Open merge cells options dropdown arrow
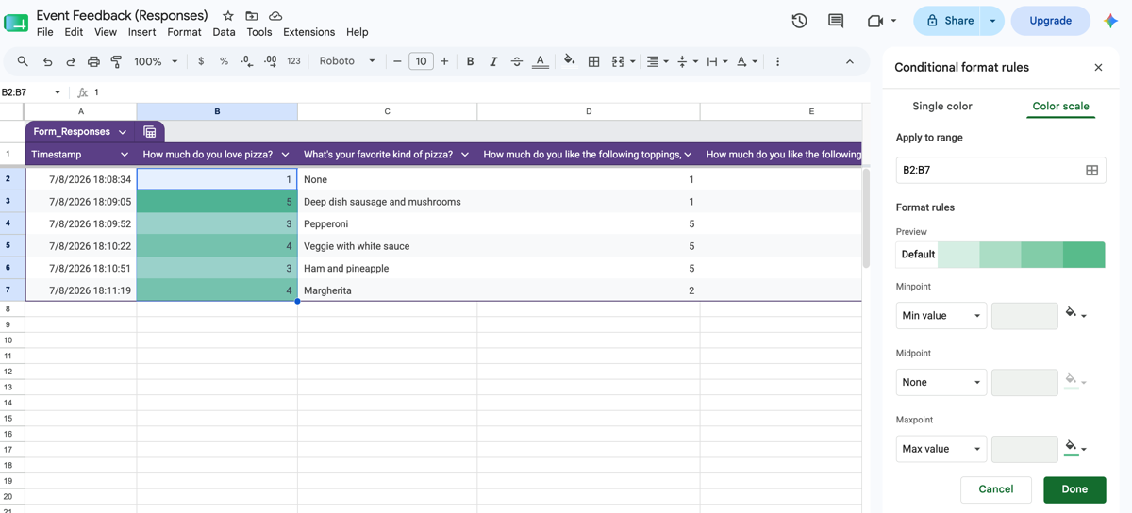The image size is (1132, 513). click(632, 61)
